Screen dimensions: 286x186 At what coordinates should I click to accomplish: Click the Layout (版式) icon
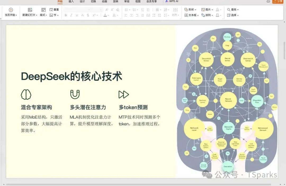coord(43,10)
